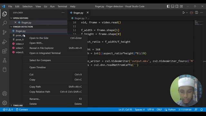Screen dimensions: 206x116
Task: Open the Run menu
Action: point(52,6)
